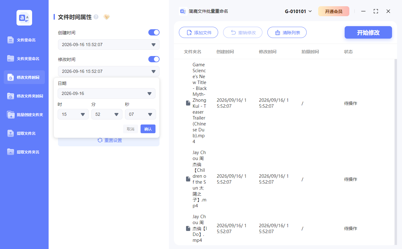The width and height of the screenshot is (402, 249).
Task: Click the help question mark beside 文件时间属性
Action: pos(96,17)
